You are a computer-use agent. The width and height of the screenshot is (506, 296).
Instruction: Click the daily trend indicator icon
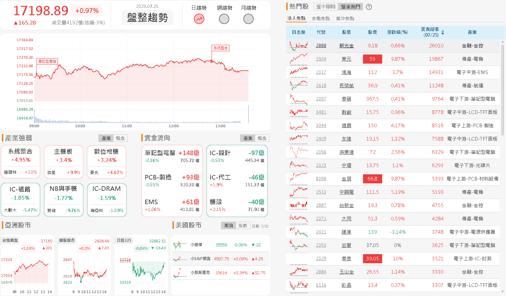[x=199, y=19]
